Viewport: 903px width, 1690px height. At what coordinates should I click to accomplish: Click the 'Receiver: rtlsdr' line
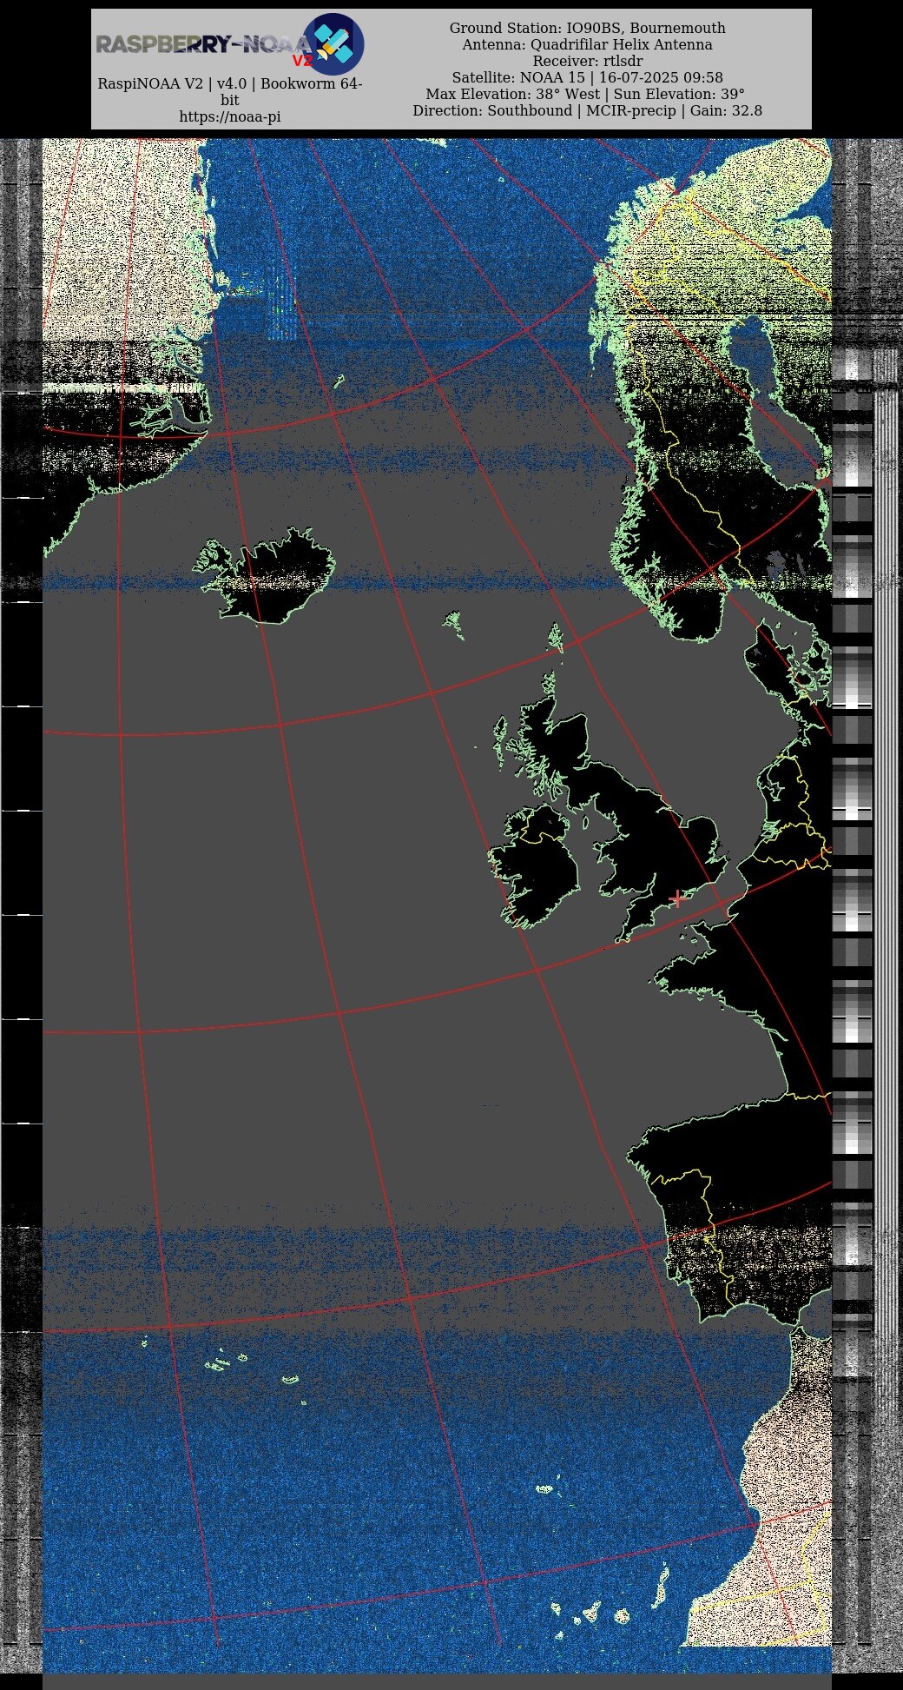click(x=588, y=61)
